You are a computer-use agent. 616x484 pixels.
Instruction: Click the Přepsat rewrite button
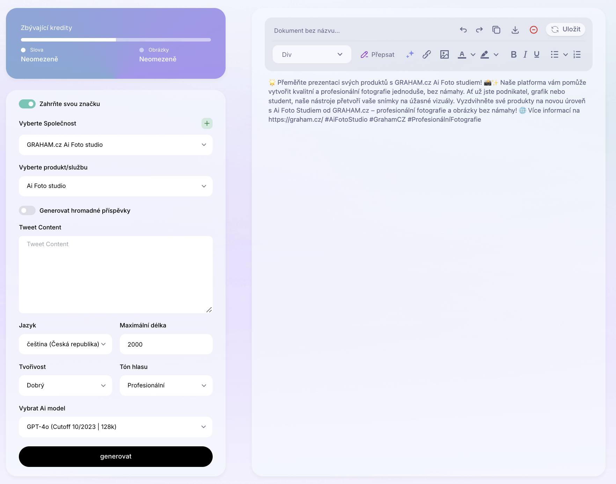tap(377, 54)
